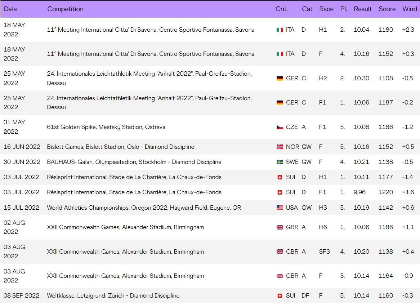Image resolution: width=420 pixels, height=303 pixels.
Task: Select the 10.08 result in Ostrava row
Action: (x=361, y=127)
